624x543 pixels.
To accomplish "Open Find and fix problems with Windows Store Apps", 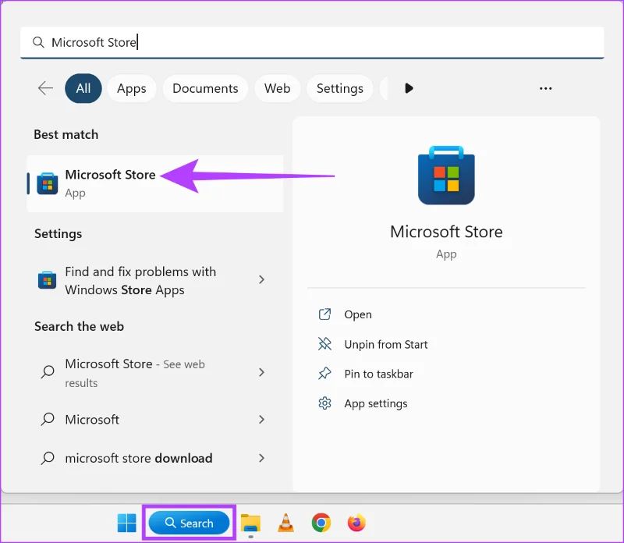I will point(155,280).
